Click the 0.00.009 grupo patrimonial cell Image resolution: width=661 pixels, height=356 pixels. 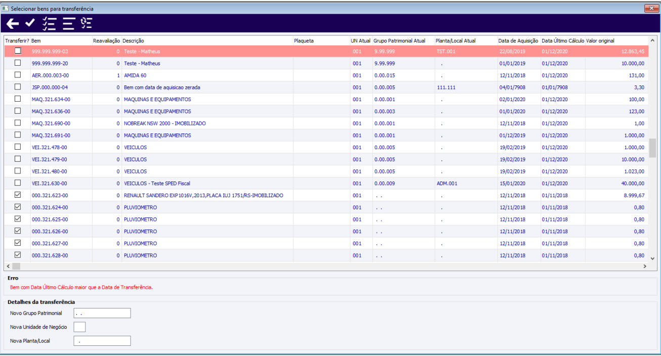point(403,184)
